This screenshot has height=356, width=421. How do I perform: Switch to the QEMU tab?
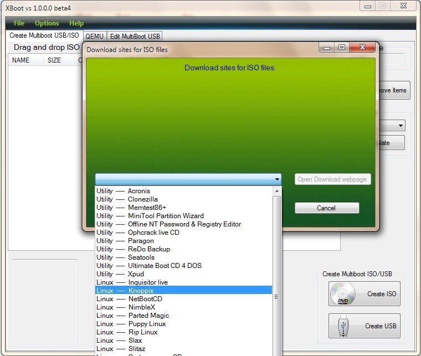click(x=95, y=36)
